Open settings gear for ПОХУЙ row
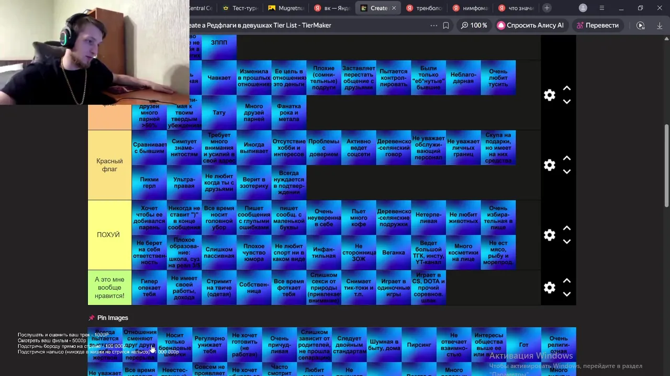 [x=549, y=235]
